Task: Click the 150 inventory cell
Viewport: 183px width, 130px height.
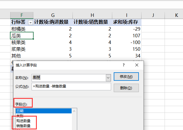Action: (x=127, y=49)
